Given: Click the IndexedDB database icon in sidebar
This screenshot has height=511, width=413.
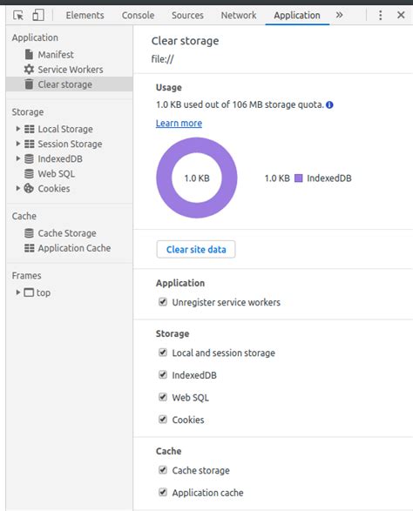Looking at the screenshot, I should [x=29, y=158].
